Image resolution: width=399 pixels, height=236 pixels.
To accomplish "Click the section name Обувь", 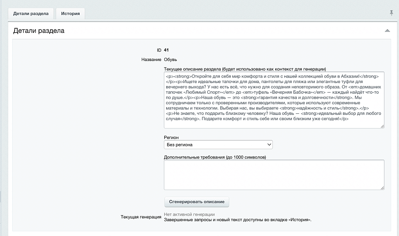I will 170,59.
